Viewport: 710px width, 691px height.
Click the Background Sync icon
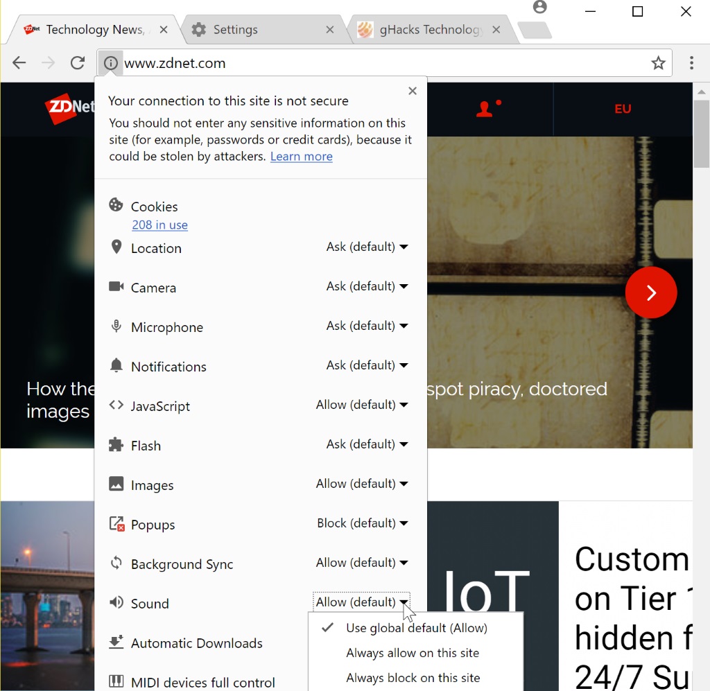[116, 563]
